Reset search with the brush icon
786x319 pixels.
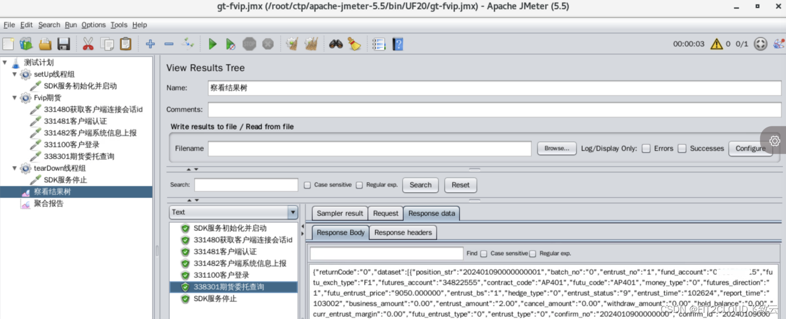[354, 44]
